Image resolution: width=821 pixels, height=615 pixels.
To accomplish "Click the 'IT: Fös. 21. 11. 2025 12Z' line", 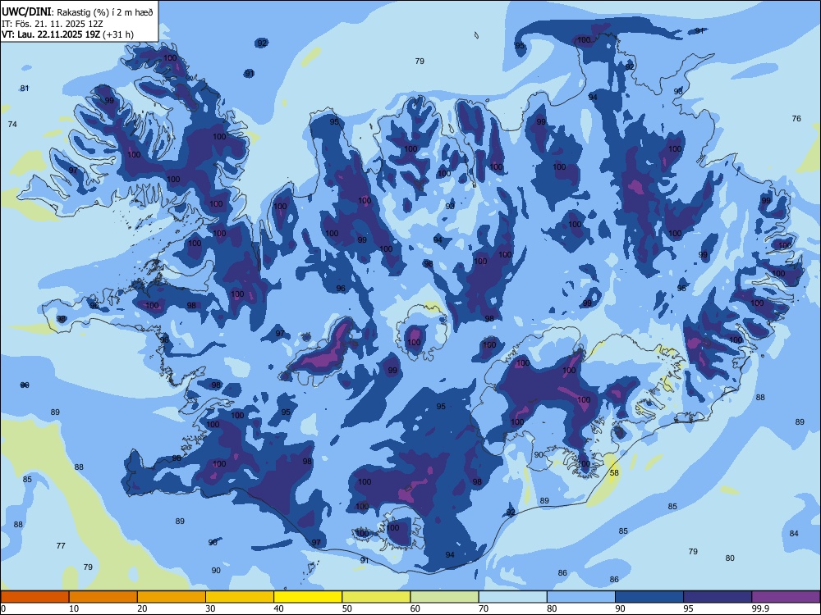I will 53,24.
